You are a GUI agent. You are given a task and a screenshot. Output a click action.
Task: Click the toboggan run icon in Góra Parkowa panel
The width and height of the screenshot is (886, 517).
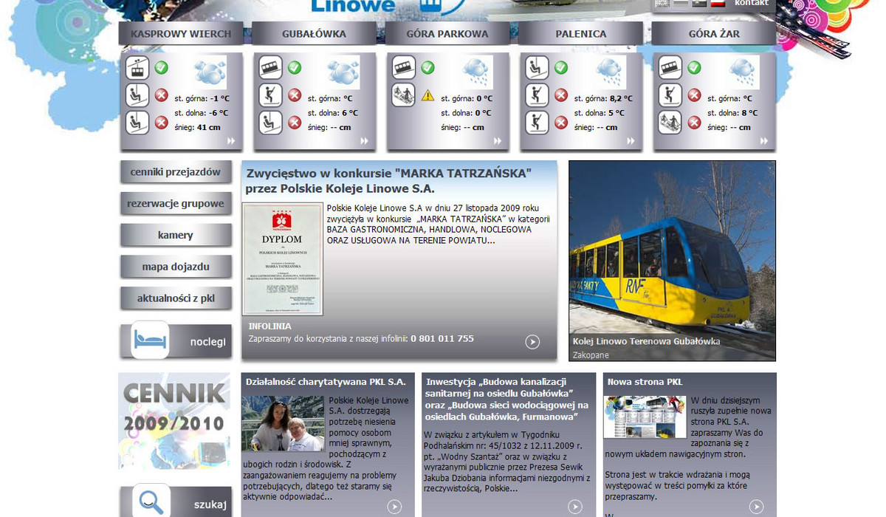[x=403, y=95]
